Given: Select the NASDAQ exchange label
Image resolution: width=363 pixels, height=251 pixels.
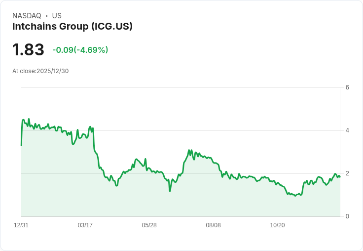Looking at the screenshot, I should point(27,16).
